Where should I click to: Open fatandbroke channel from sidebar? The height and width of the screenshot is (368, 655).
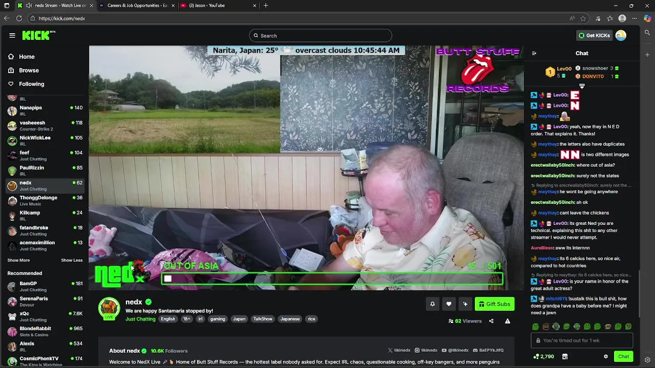pyautogui.click(x=45, y=231)
